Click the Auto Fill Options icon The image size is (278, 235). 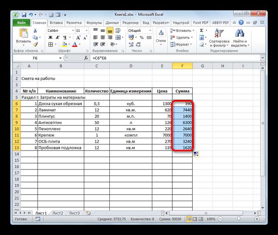coord(196,154)
